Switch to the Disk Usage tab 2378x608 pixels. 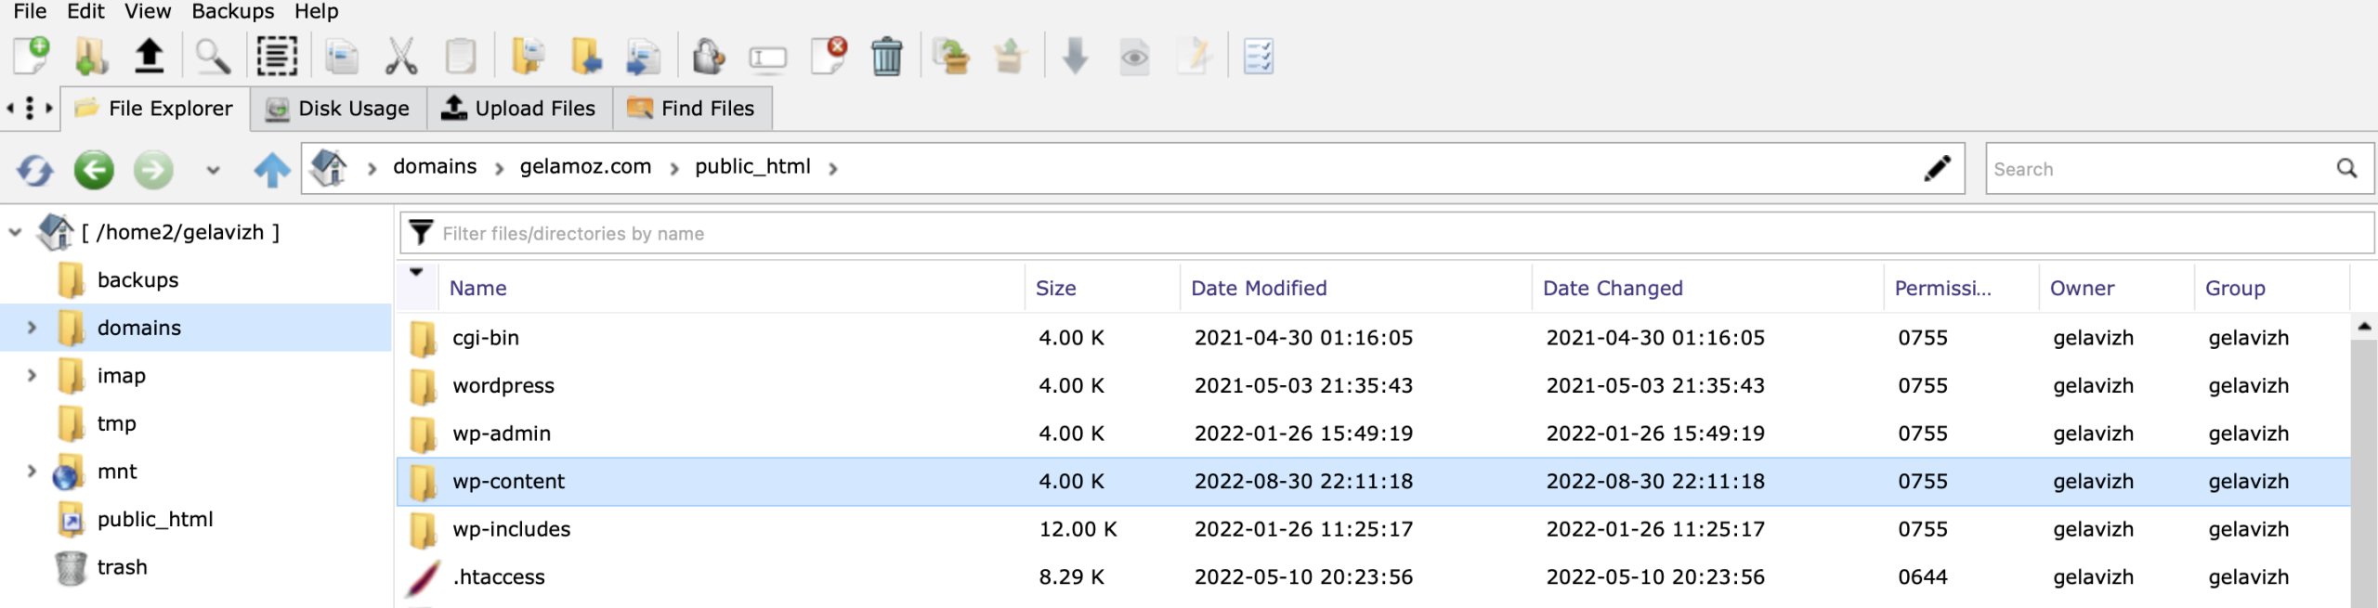pyautogui.click(x=338, y=109)
